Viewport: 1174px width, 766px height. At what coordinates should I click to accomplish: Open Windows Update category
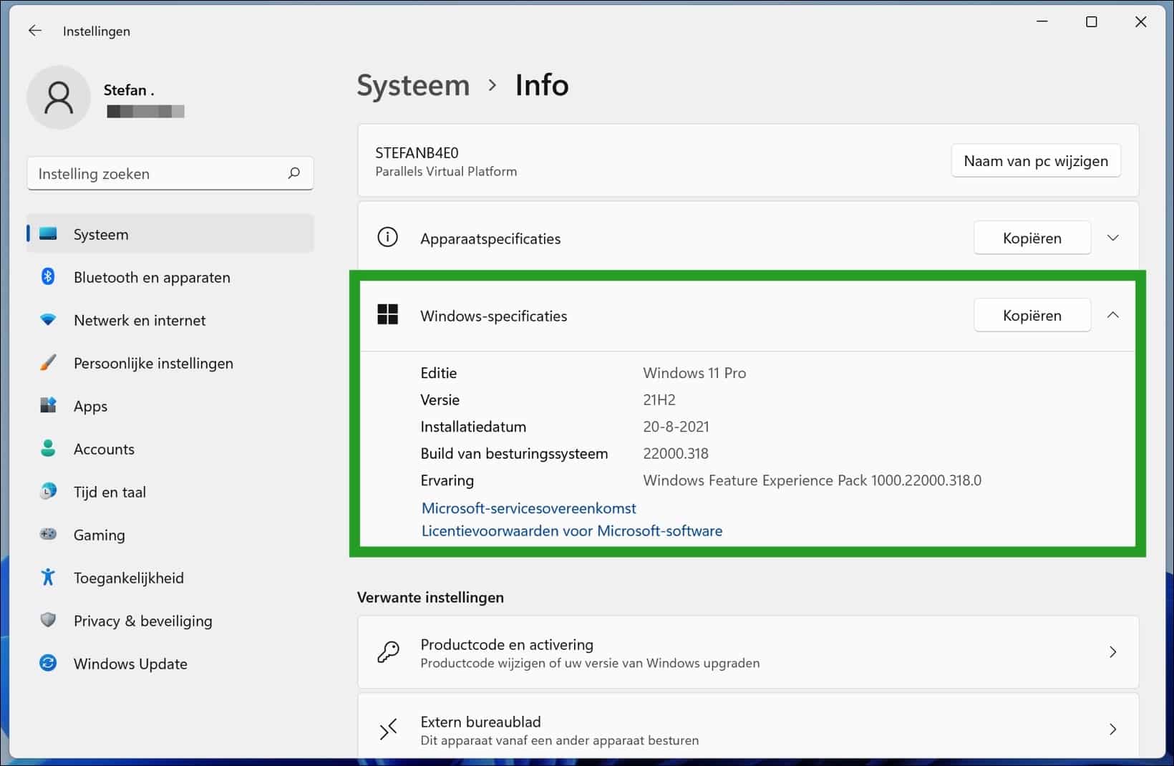(170, 664)
